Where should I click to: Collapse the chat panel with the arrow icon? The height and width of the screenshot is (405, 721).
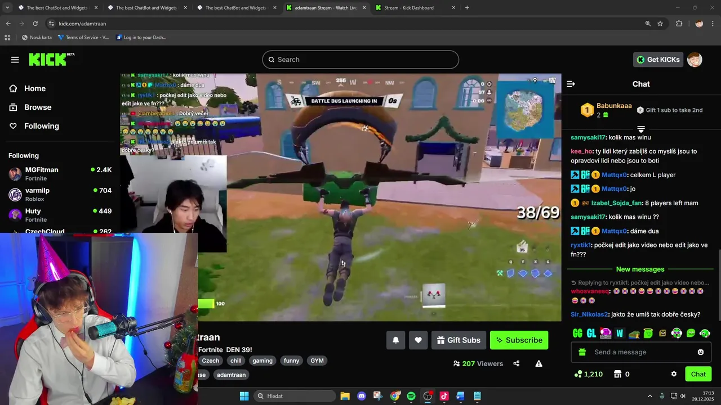tap(571, 84)
